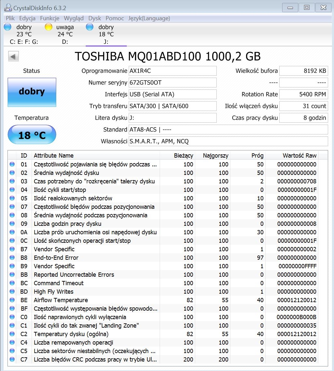Click status orb of attribute C7

pyautogui.click(x=12, y=359)
